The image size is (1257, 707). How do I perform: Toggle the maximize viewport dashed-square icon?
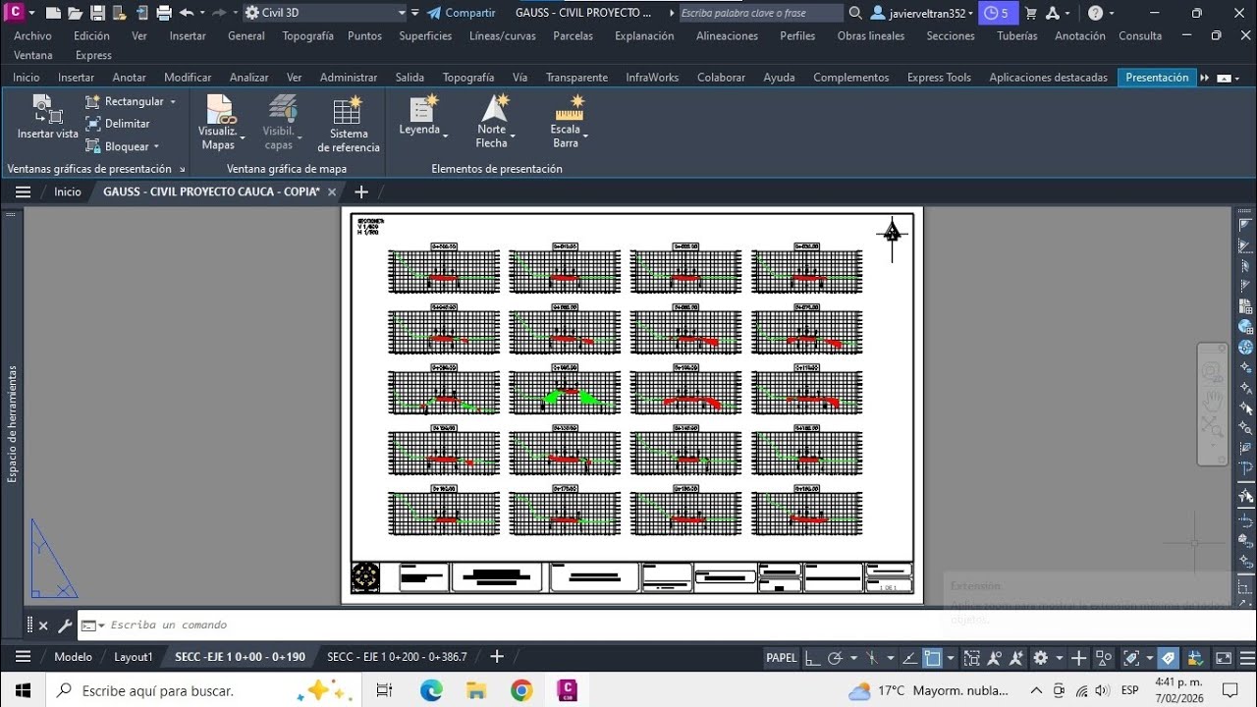coord(972,658)
